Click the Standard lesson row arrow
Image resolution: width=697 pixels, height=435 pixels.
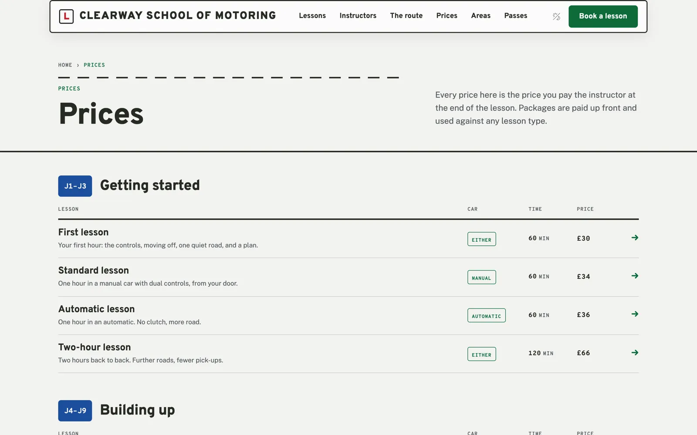(x=635, y=276)
